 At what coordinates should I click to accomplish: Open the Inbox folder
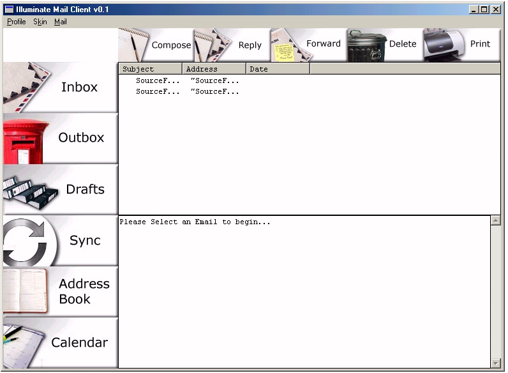[60, 88]
